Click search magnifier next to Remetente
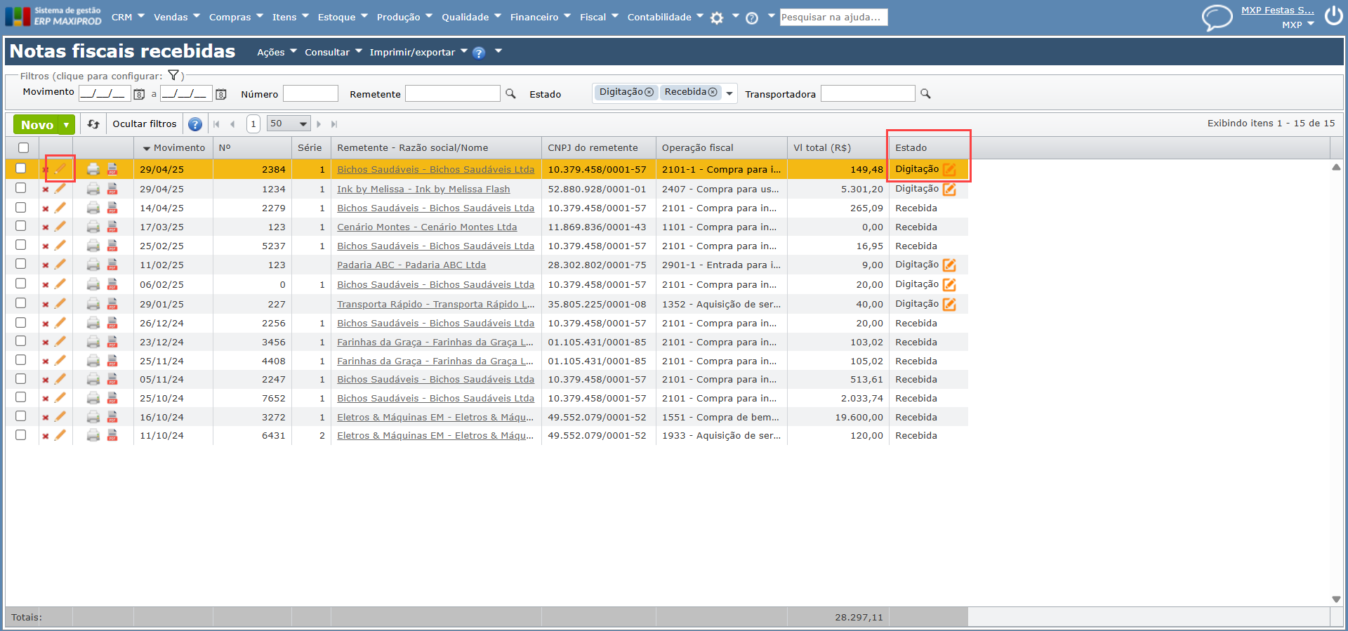Image resolution: width=1348 pixels, height=631 pixels. click(510, 93)
